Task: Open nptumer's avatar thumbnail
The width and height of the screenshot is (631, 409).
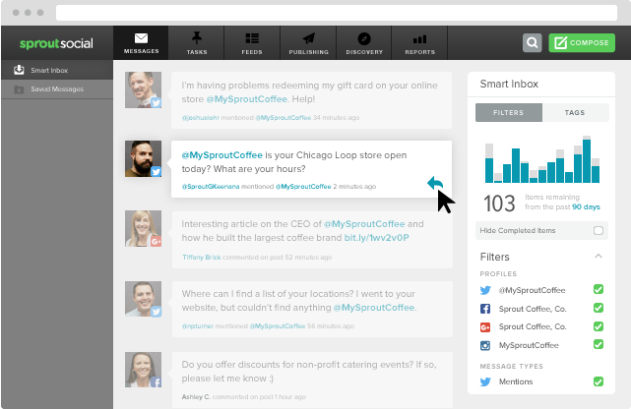Action: [144, 299]
